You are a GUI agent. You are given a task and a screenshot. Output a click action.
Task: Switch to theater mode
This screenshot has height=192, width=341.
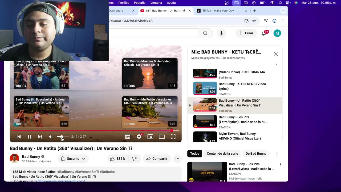[x=162, y=137]
